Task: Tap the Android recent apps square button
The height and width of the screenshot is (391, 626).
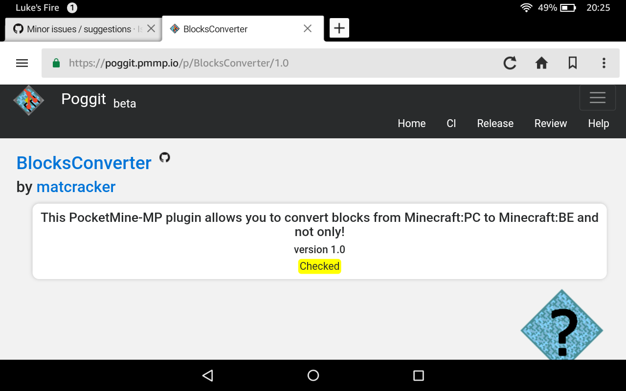Action: click(418, 375)
